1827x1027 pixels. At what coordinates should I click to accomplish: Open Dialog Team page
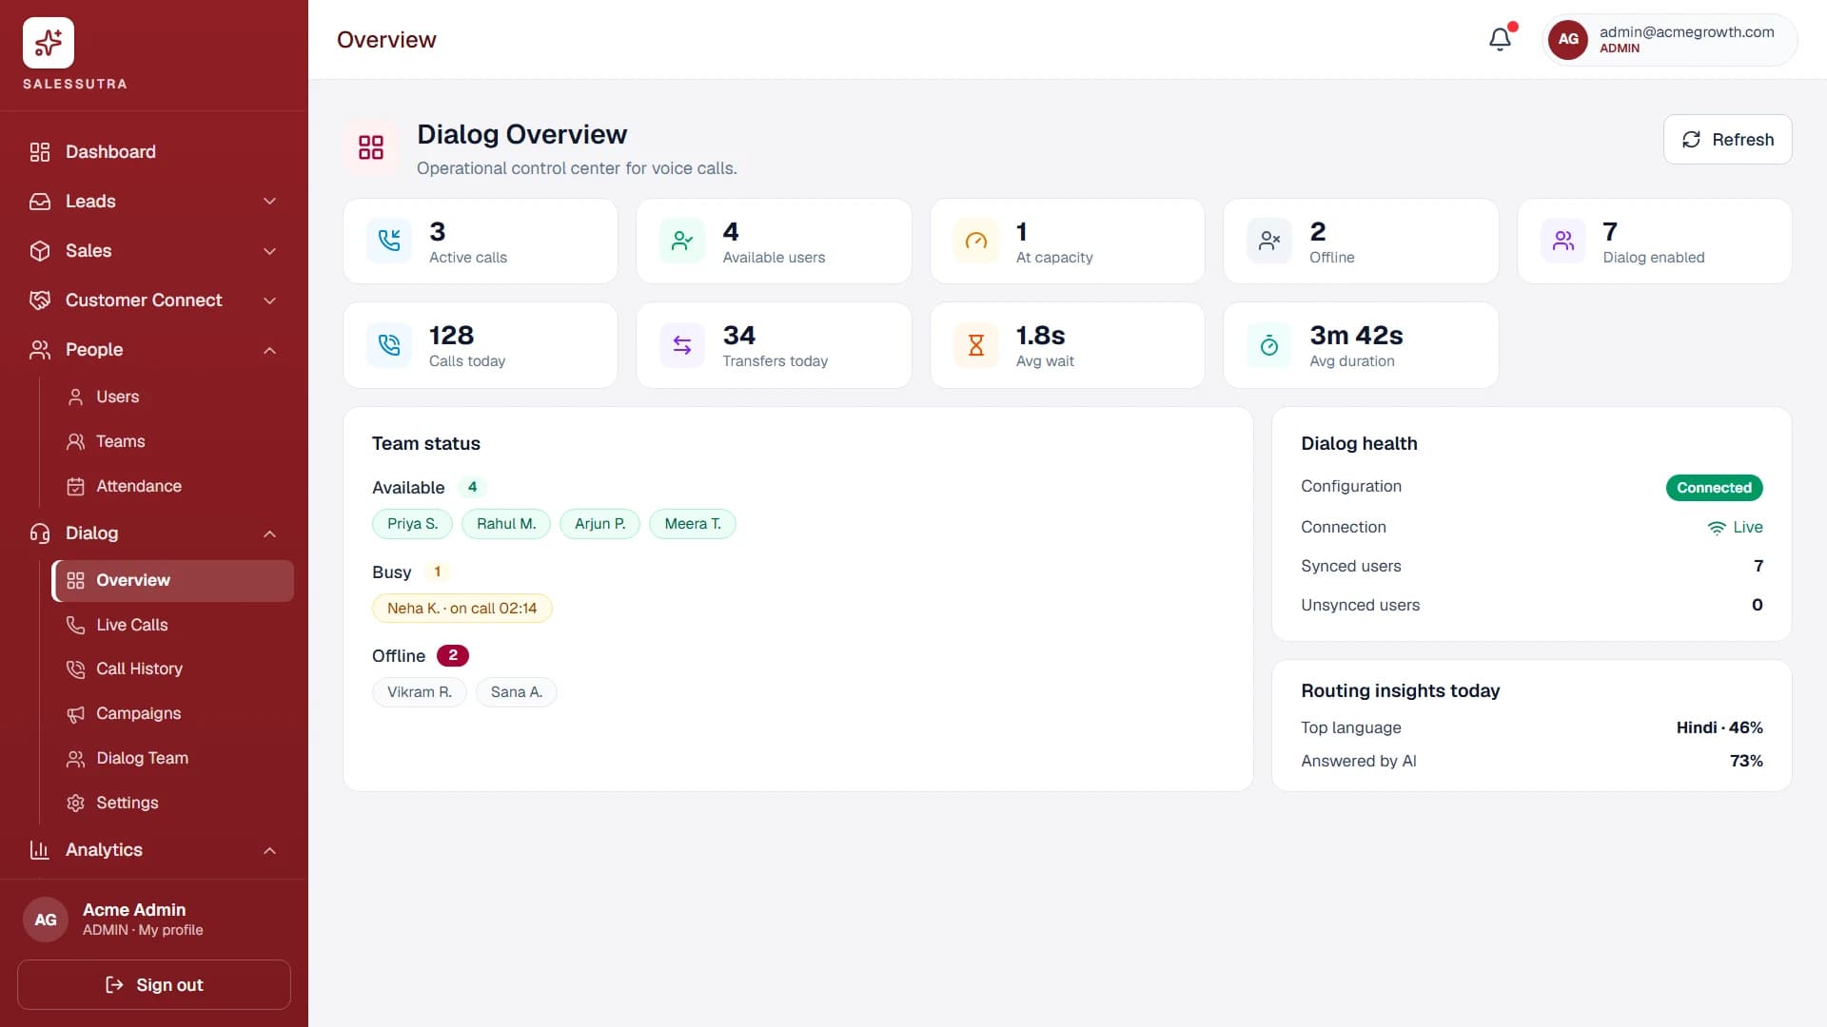[172, 758]
